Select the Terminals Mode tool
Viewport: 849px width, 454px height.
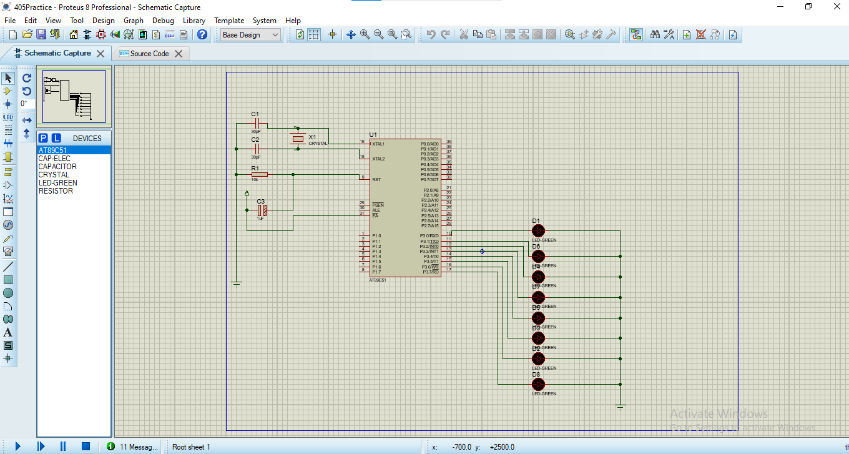coord(7,170)
